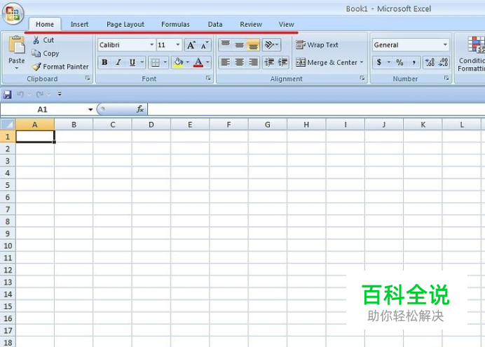Increase font size with Grow Font

point(191,45)
